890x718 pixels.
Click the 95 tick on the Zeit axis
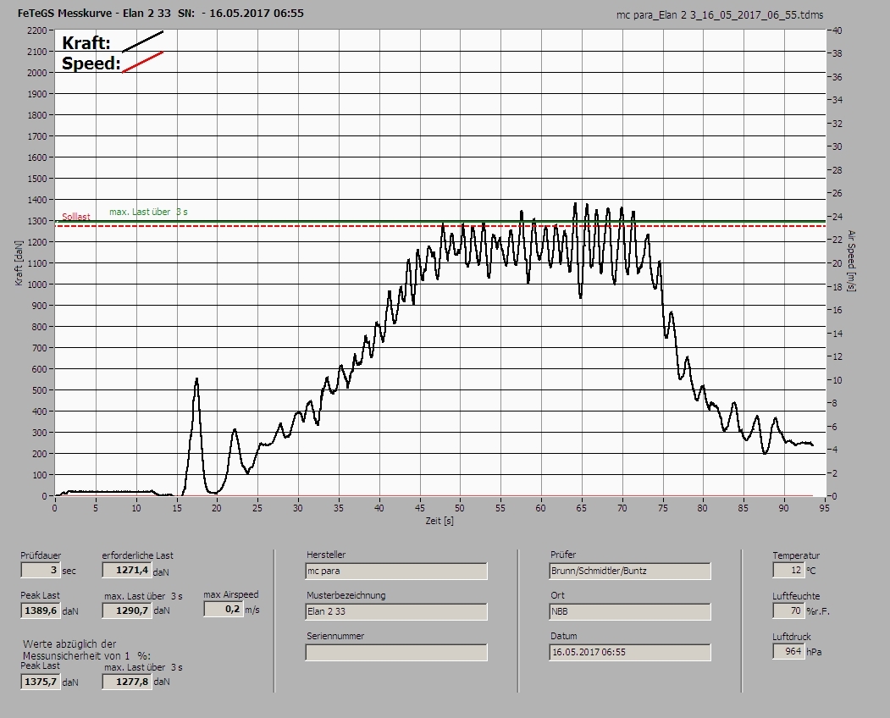coord(824,508)
